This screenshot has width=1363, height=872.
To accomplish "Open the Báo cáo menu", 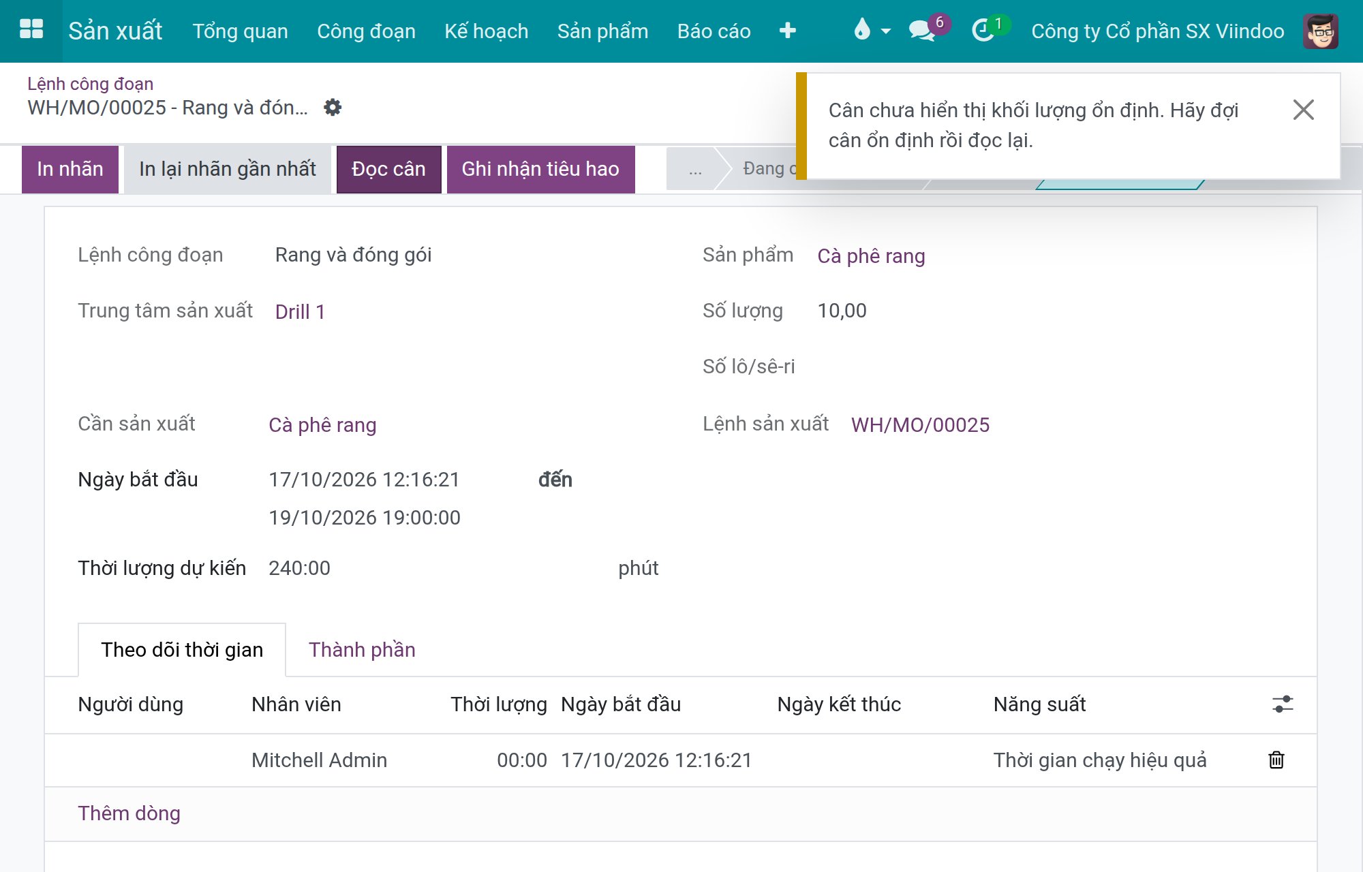I will 714,31.
